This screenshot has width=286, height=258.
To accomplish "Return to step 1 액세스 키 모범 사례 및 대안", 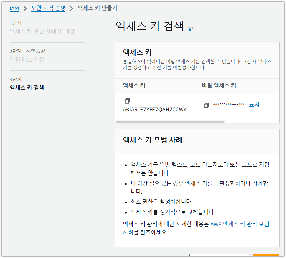I will [42, 31].
